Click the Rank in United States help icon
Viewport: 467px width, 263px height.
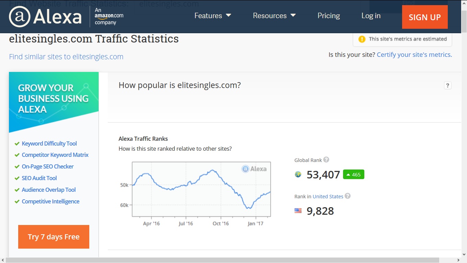348,196
